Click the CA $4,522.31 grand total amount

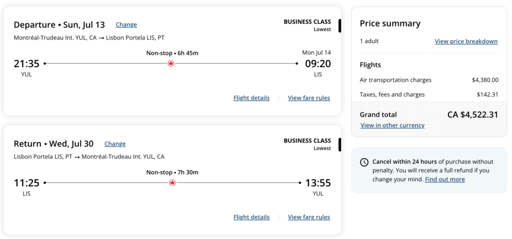pyautogui.click(x=472, y=114)
